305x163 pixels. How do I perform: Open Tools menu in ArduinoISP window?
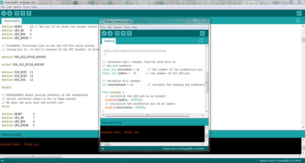pos(26,7)
